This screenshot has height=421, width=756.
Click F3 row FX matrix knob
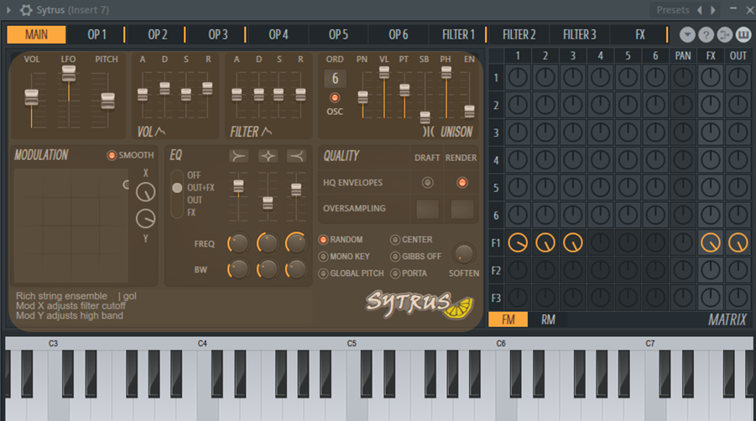(x=711, y=299)
